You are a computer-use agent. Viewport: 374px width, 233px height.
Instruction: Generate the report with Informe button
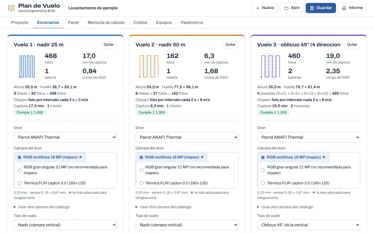[352, 8]
